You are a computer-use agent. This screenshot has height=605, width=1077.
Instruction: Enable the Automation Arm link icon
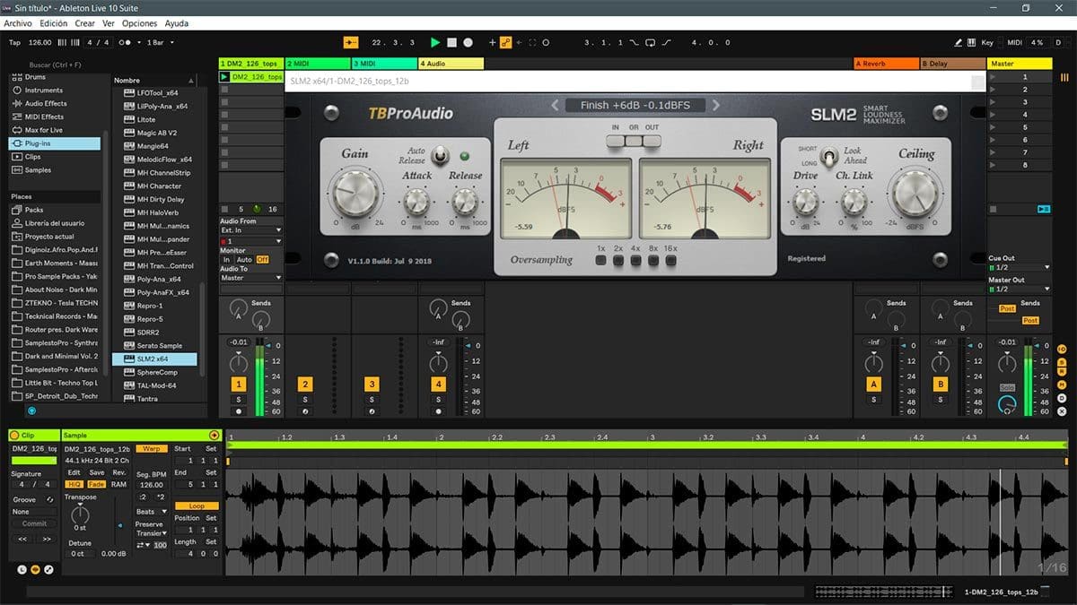coord(505,42)
